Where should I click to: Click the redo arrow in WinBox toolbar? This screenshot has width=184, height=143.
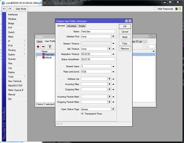click(10, 9)
